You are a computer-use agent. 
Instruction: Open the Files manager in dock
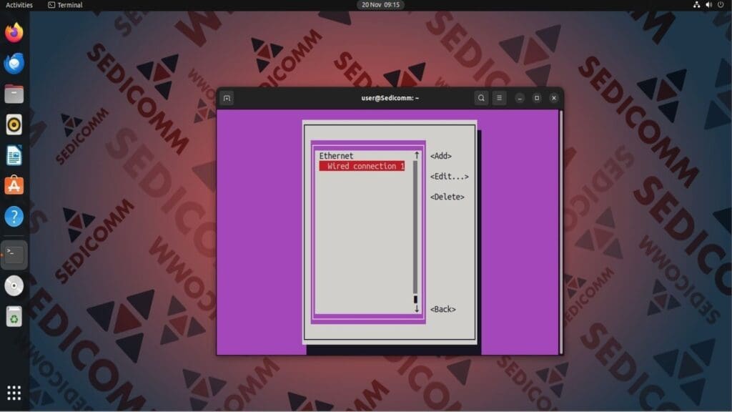pyautogui.click(x=14, y=94)
